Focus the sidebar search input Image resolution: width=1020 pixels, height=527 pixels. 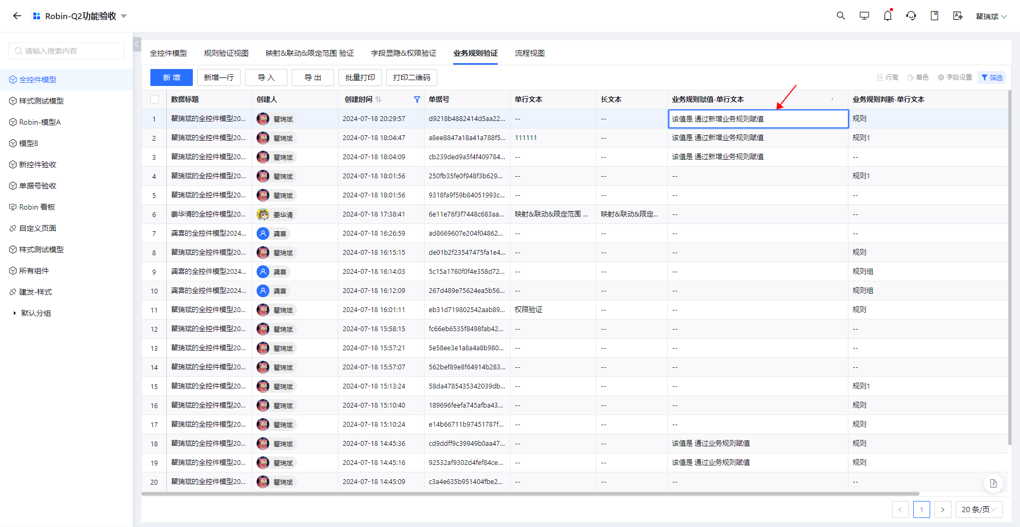66,51
